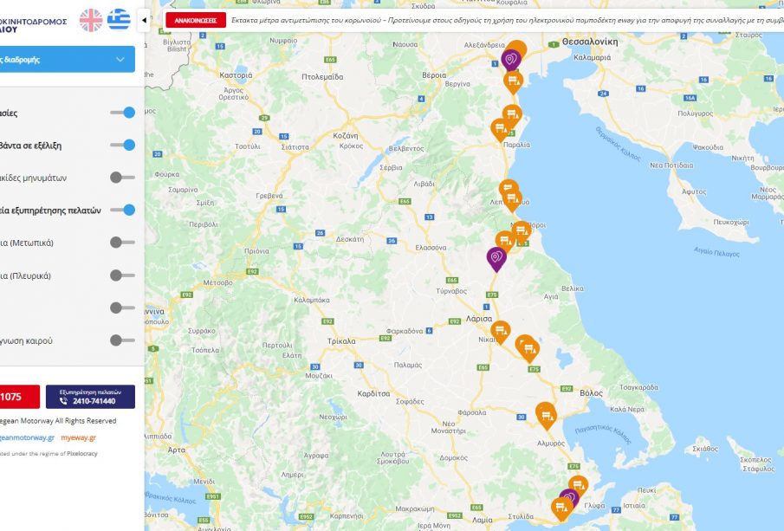This screenshot has width=784, height=531.
Task: Switch site language to English via UK flag
Action: (x=90, y=20)
